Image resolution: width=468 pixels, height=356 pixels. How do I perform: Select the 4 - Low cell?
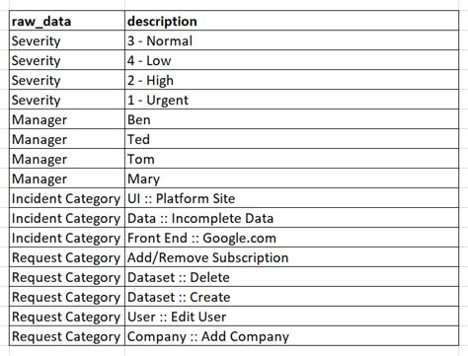pos(292,60)
